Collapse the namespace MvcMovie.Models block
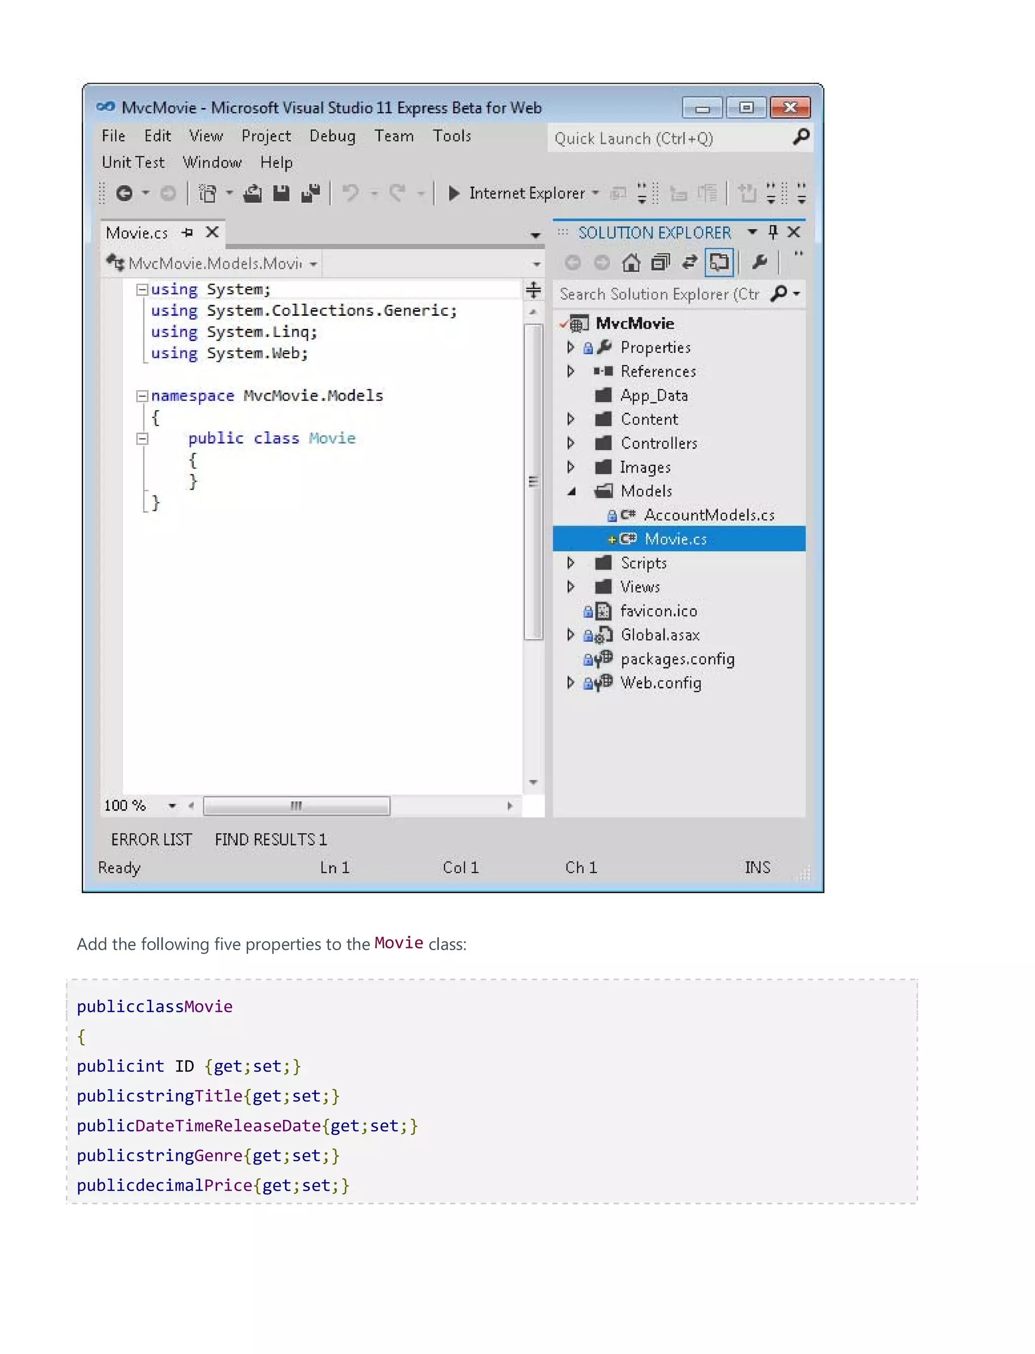Screen dimensions: 1035x1354 tap(143, 396)
